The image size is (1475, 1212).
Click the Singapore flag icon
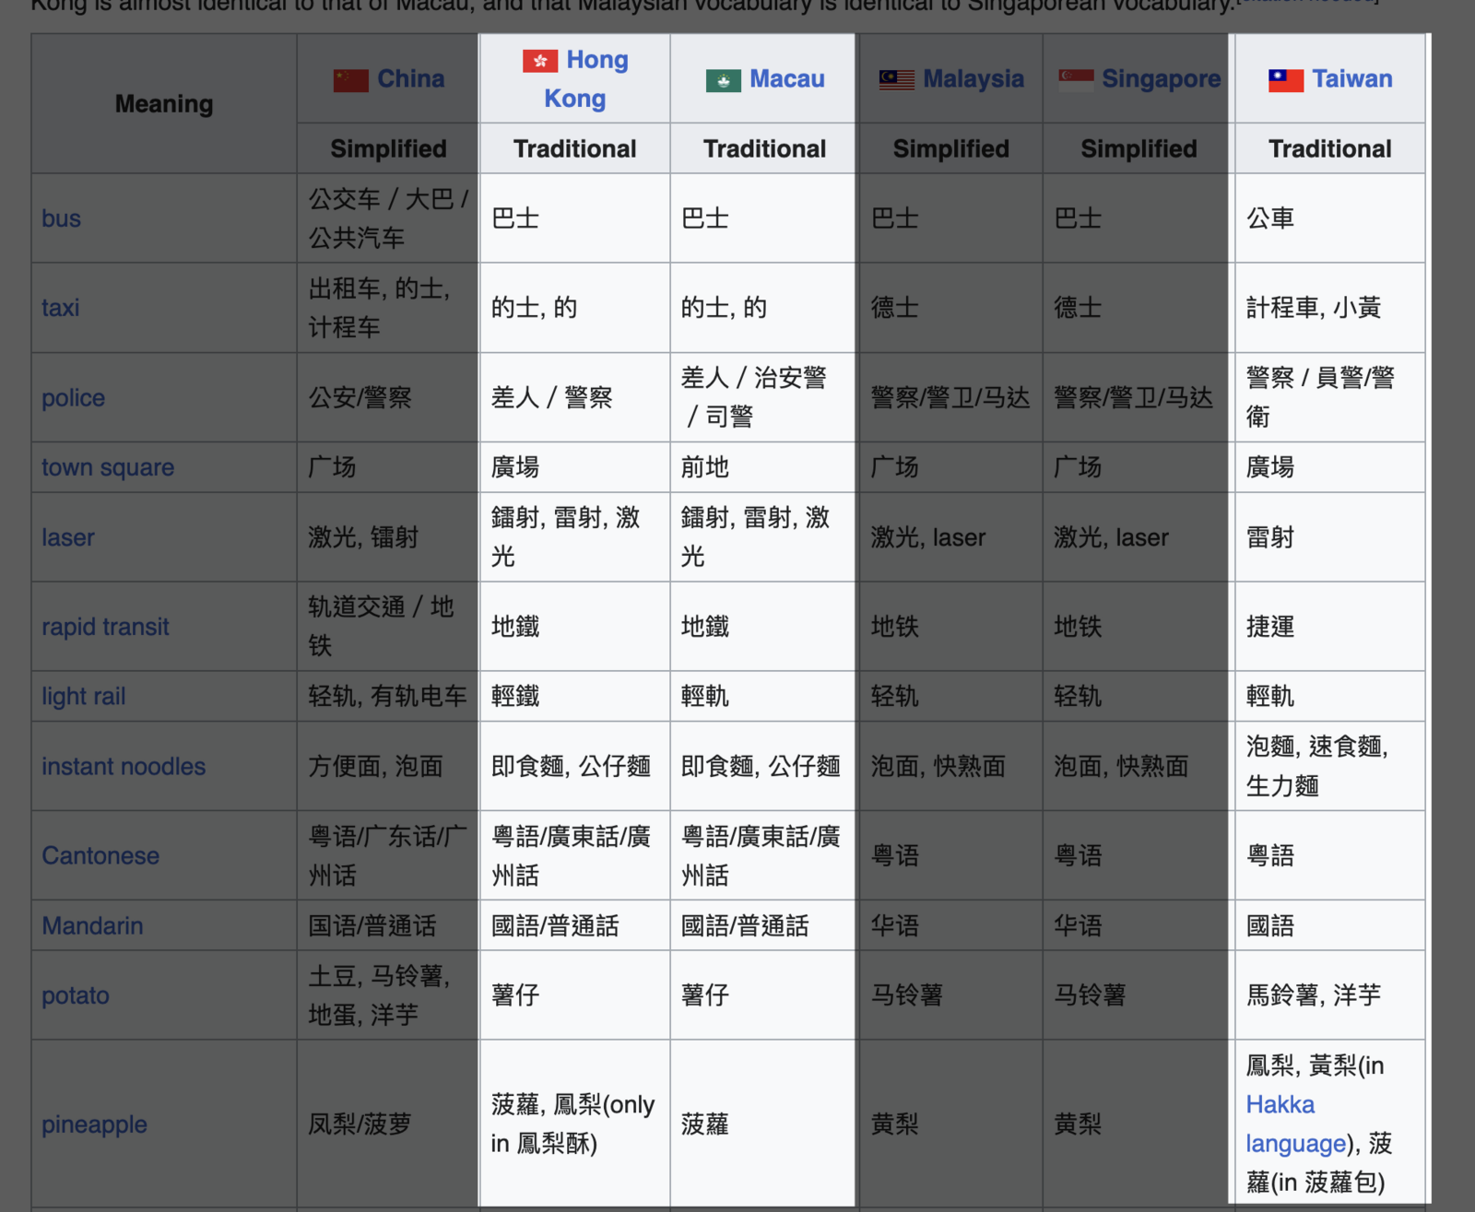tap(1075, 80)
